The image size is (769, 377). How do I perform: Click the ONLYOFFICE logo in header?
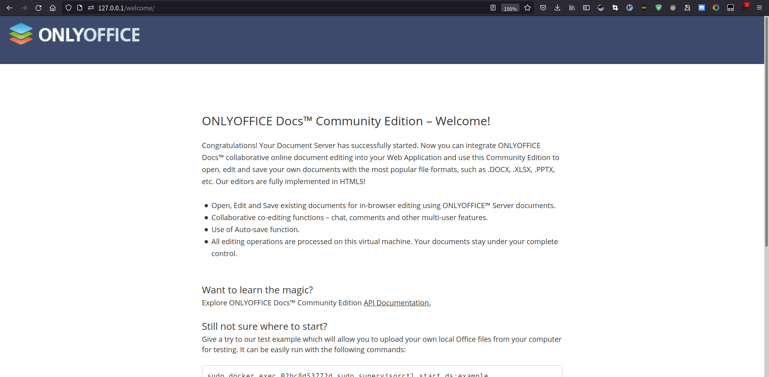(74, 34)
